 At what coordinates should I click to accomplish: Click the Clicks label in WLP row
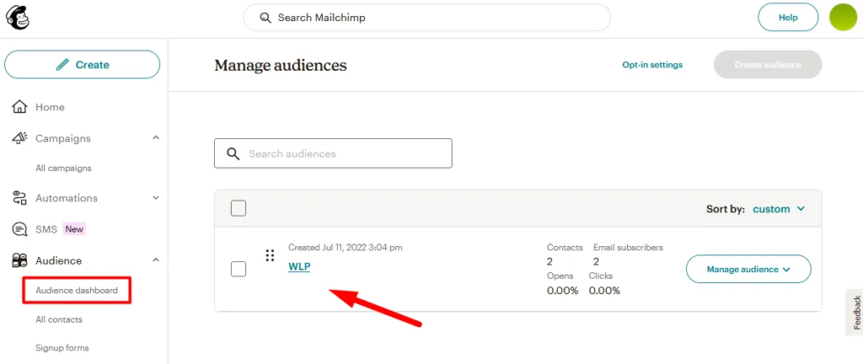click(600, 276)
